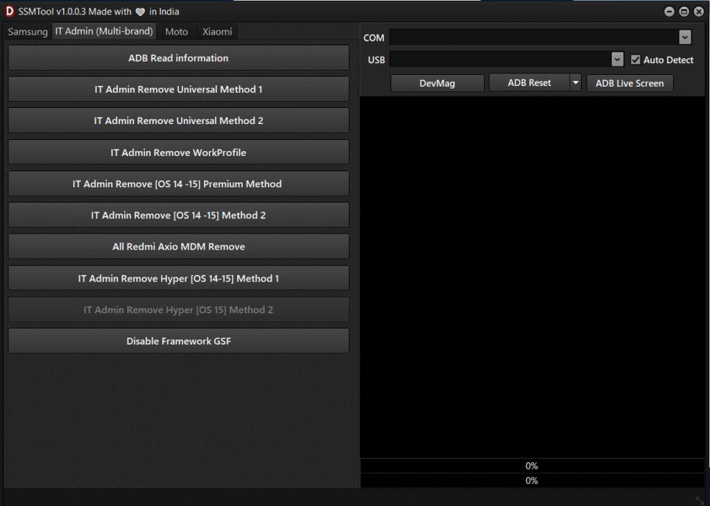Open the ADB Reset dropdown arrow
The height and width of the screenshot is (506, 710).
tap(575, 83)
